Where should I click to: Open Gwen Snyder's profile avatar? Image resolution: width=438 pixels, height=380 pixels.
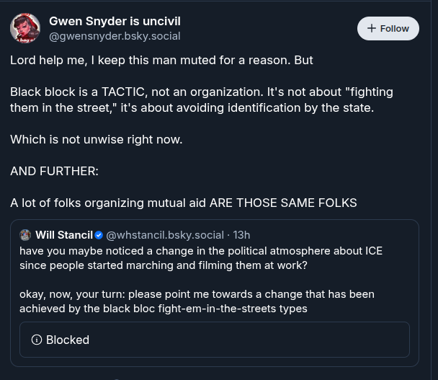point(25,28)
